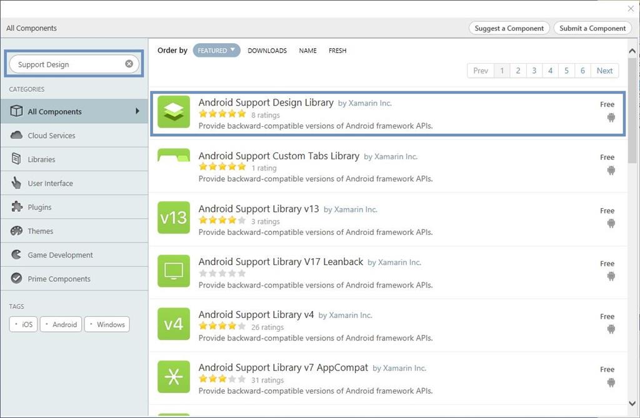Go to results page 4

[550, 71]
